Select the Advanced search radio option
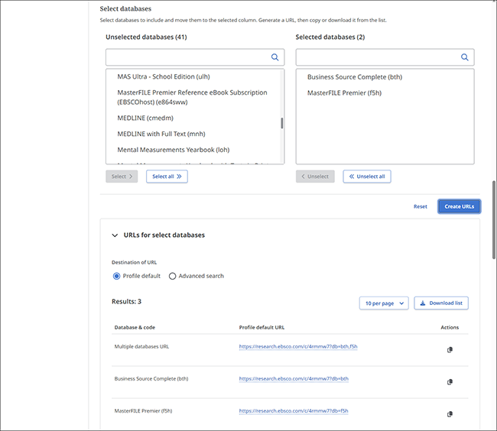 point(172,276)
